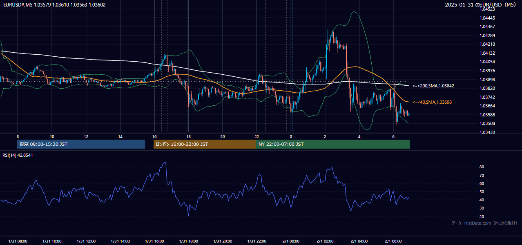The image size is (522, 245).
Task: Click RSI scale level 60
Action: pyautogui.click(x=482, y=183)
